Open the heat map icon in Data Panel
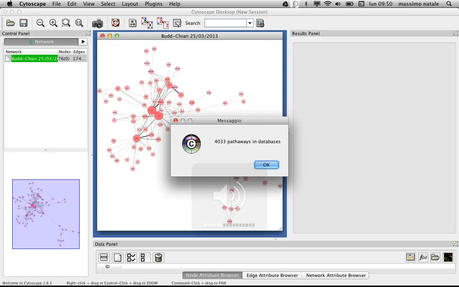The width and height of the screenshot is (459, 287). 448,257
